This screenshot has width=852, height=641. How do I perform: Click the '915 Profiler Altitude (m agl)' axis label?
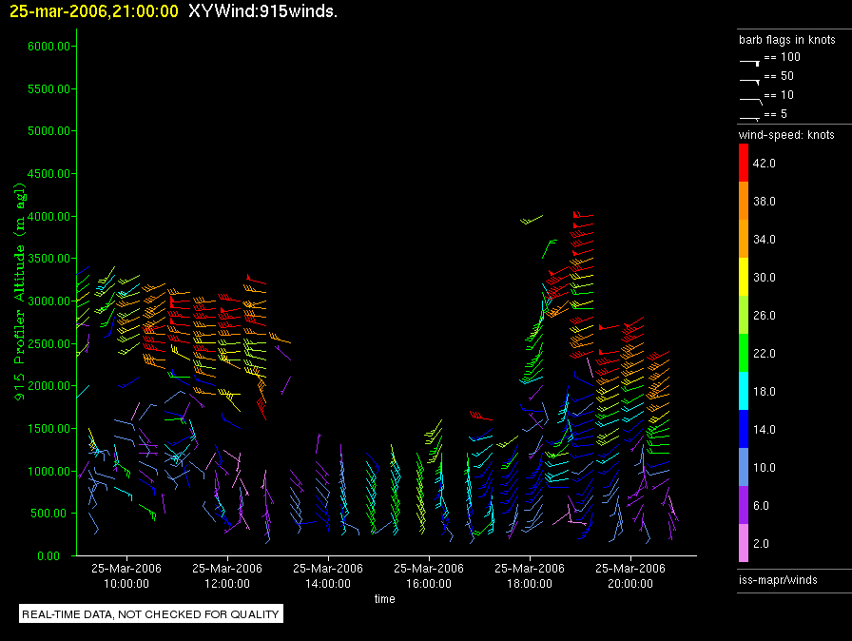pos(20,292)
